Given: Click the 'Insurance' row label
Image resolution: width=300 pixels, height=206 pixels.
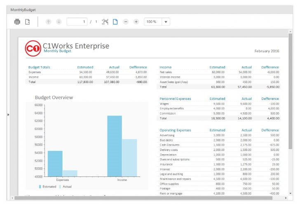Looking at the screenshot, I should coord(166,164).
